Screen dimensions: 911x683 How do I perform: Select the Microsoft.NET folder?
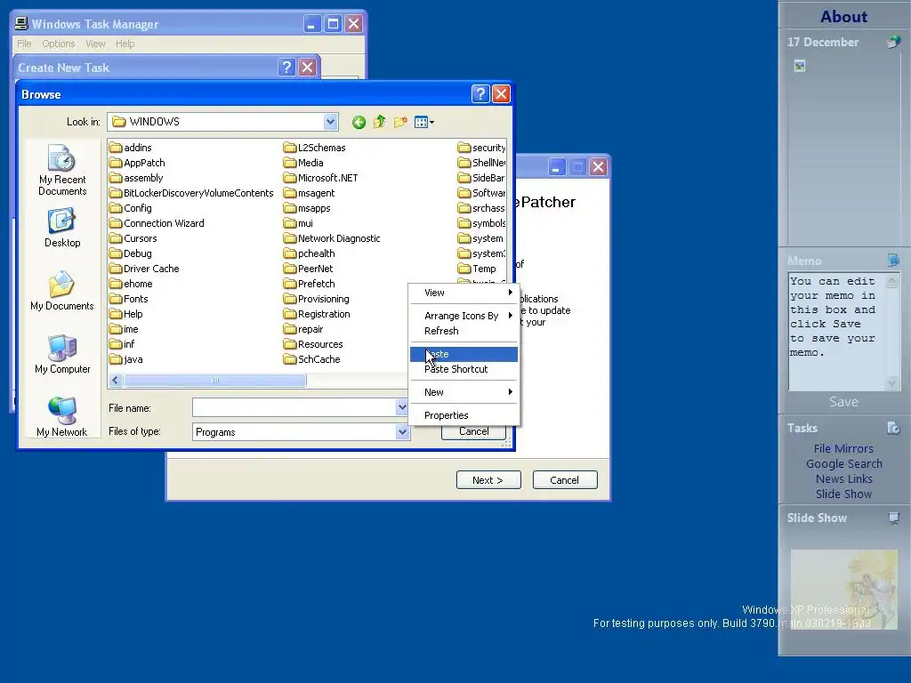click(x=320, y=178)
